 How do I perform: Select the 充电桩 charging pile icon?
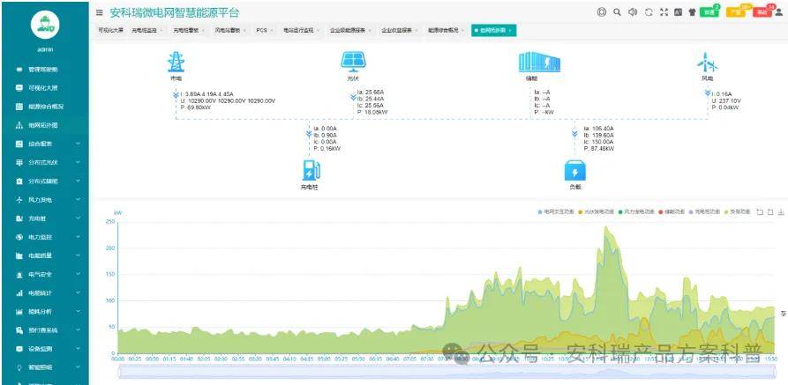pos(311,171)
